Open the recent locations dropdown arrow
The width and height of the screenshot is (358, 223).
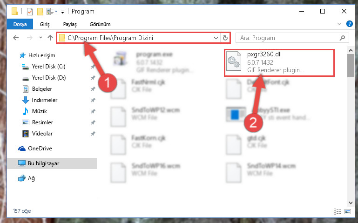41,38
